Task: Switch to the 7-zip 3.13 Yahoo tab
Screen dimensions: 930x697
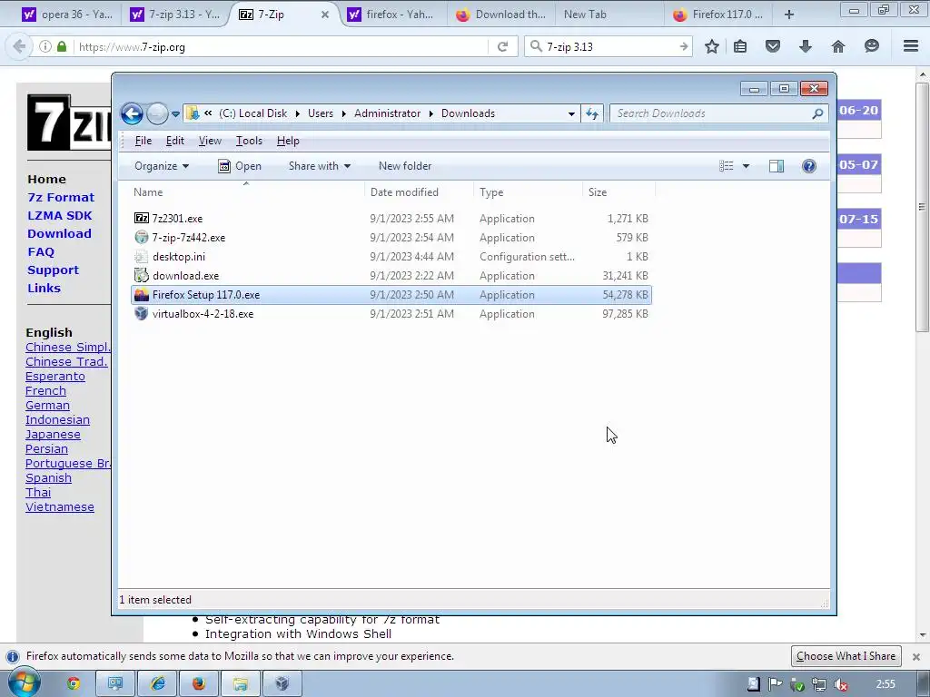Action: click(x=175, y=15)
